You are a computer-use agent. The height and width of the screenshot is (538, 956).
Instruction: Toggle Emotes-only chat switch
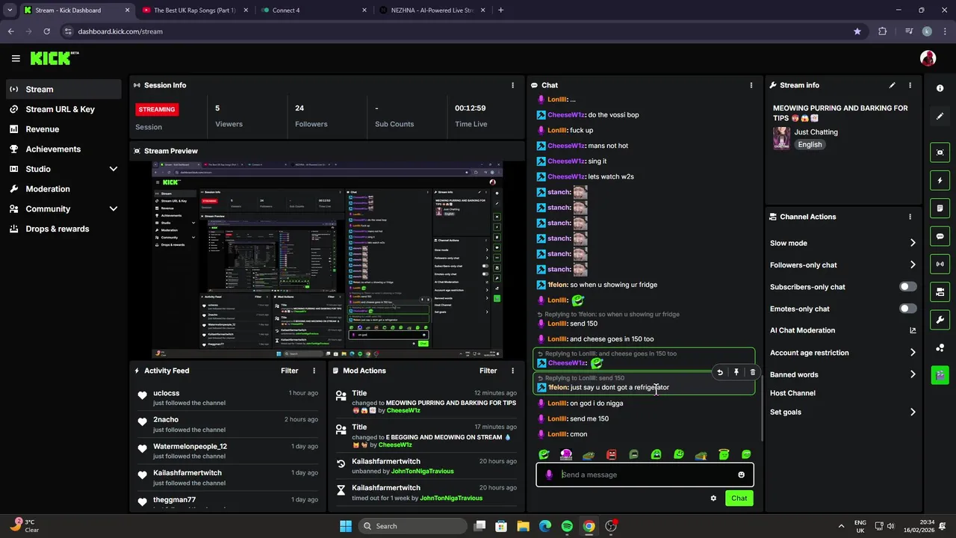908,309
